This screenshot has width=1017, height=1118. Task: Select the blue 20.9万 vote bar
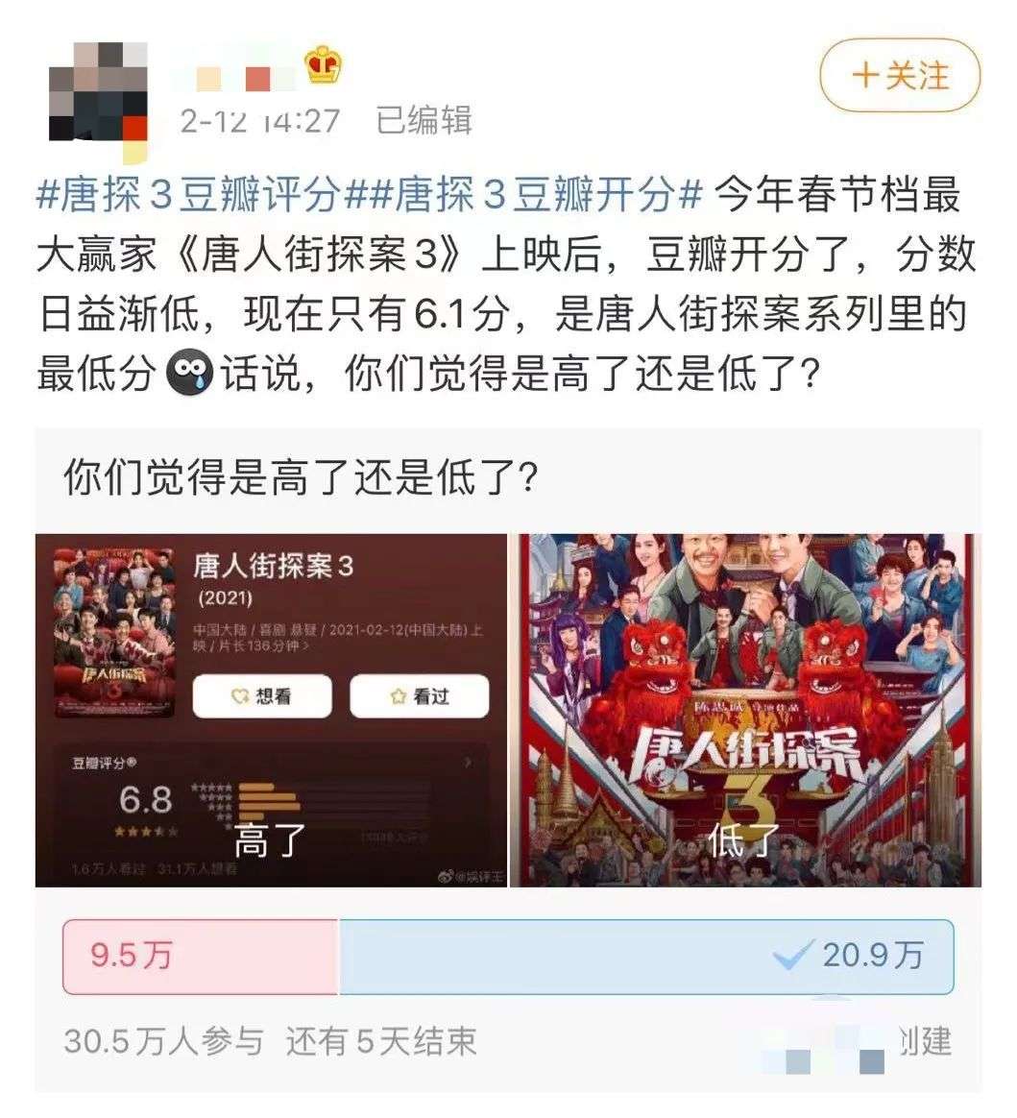click(x=646, y=956)
